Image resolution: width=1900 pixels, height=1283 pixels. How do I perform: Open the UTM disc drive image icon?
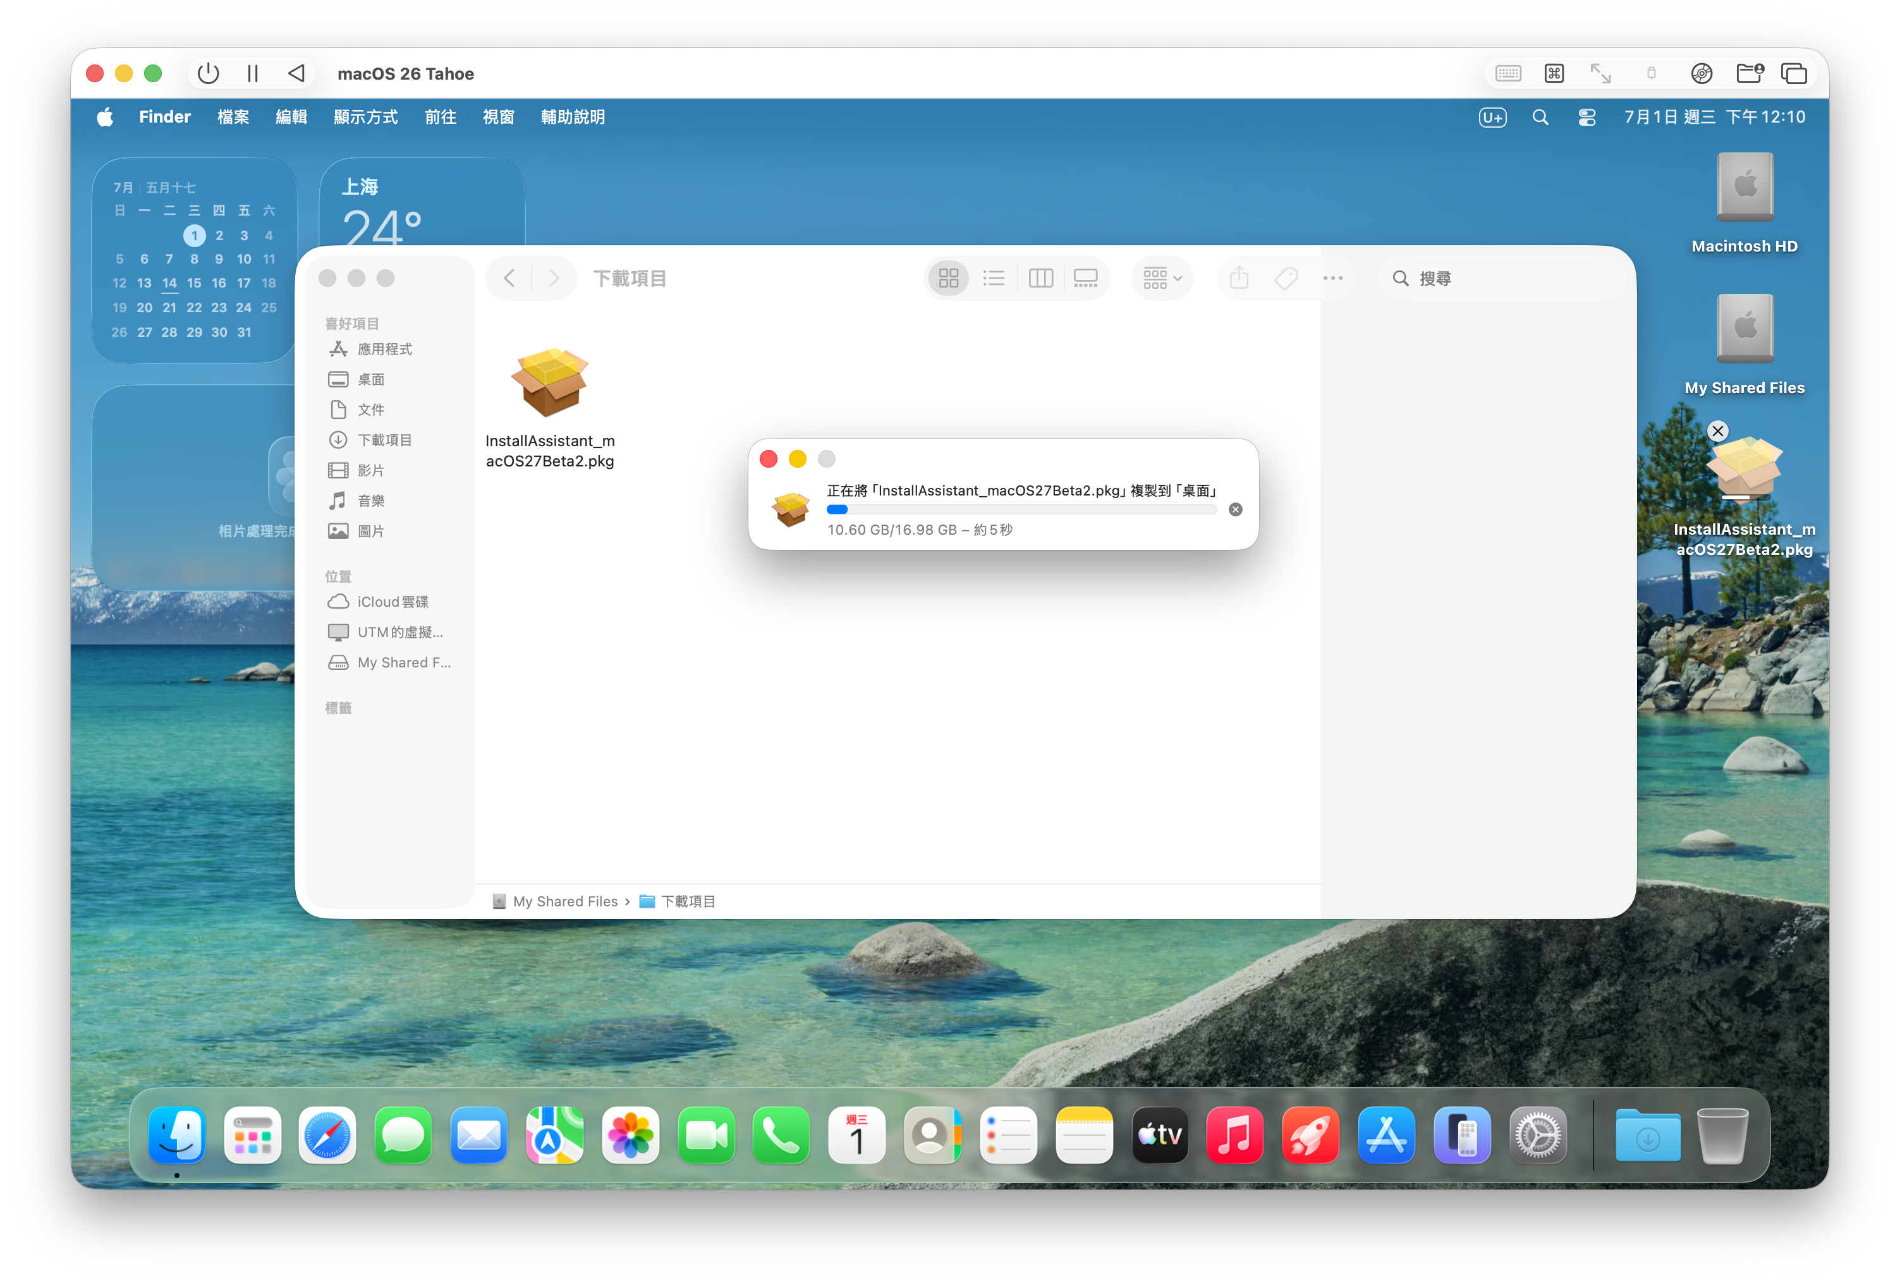click(1702, 73)
